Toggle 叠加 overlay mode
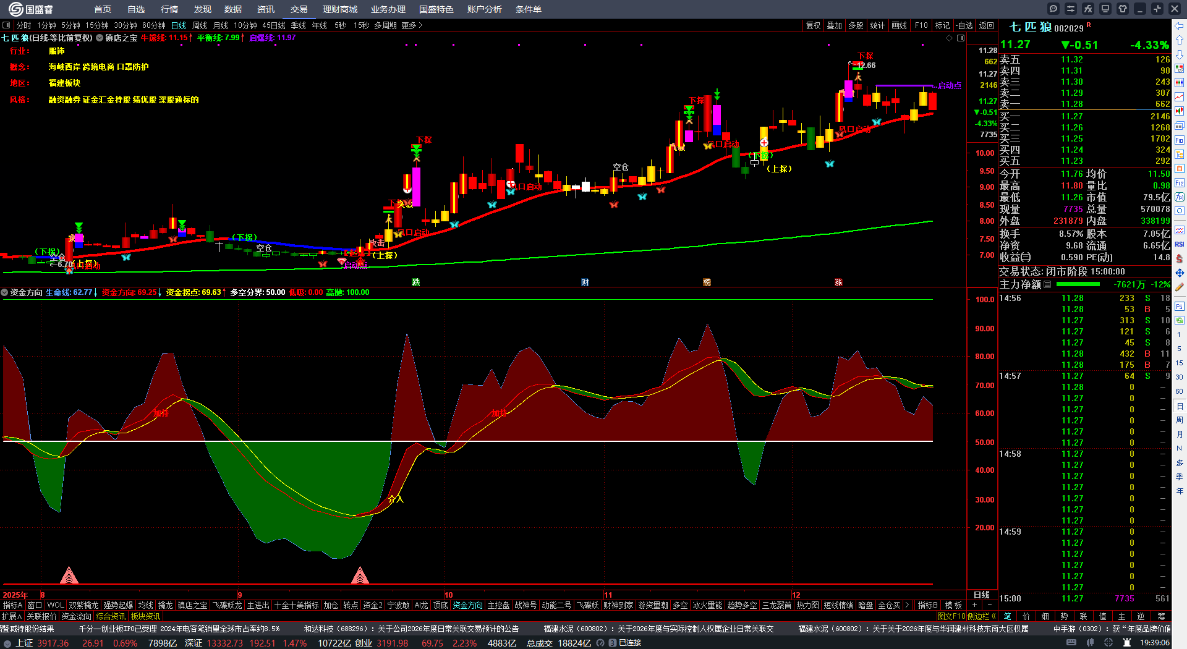The image size is (1187, 649). pyautogui.click(x=835, y=25)
